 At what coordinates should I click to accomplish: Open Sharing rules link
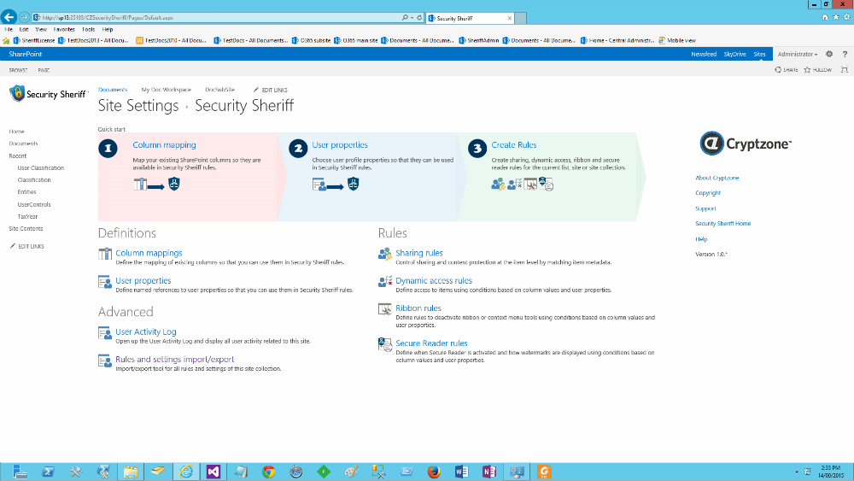coord(418,253)
